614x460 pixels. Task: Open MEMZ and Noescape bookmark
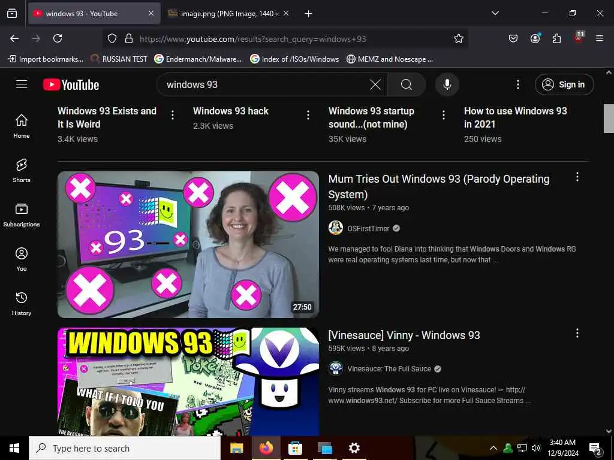390,59
